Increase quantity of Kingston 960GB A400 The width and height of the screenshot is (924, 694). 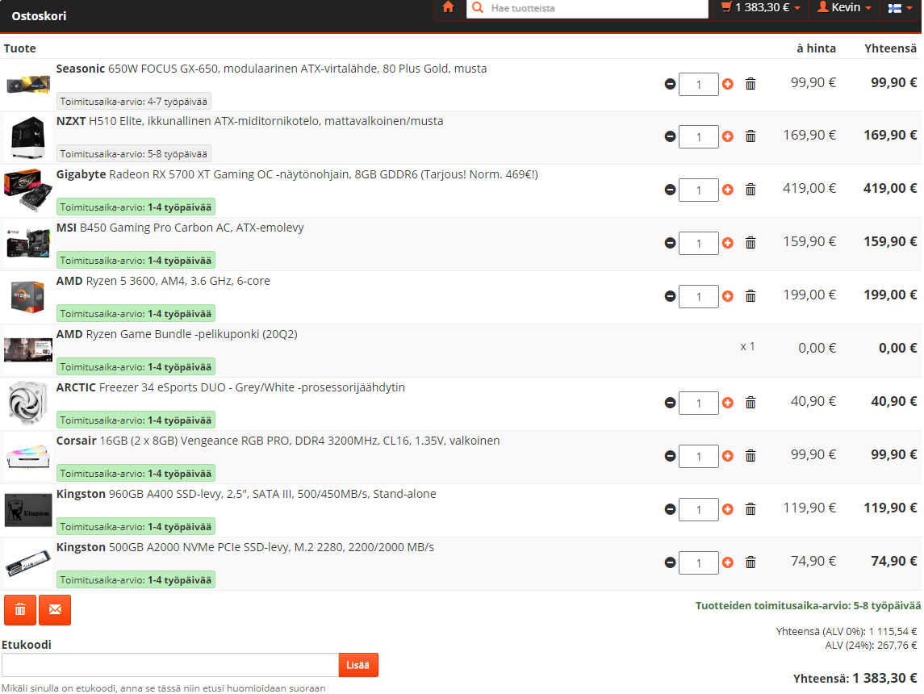click(x=728, y=509)
